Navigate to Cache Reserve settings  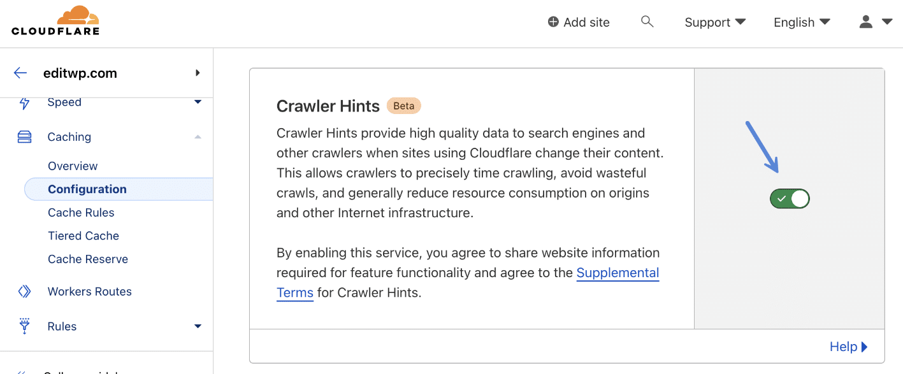(88, 259)
